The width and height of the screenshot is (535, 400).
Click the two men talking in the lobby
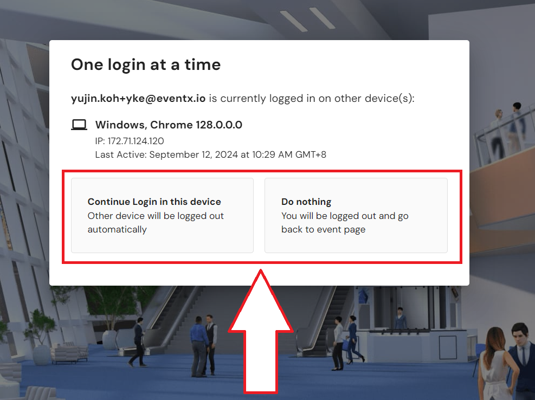(x=204, y=345)
